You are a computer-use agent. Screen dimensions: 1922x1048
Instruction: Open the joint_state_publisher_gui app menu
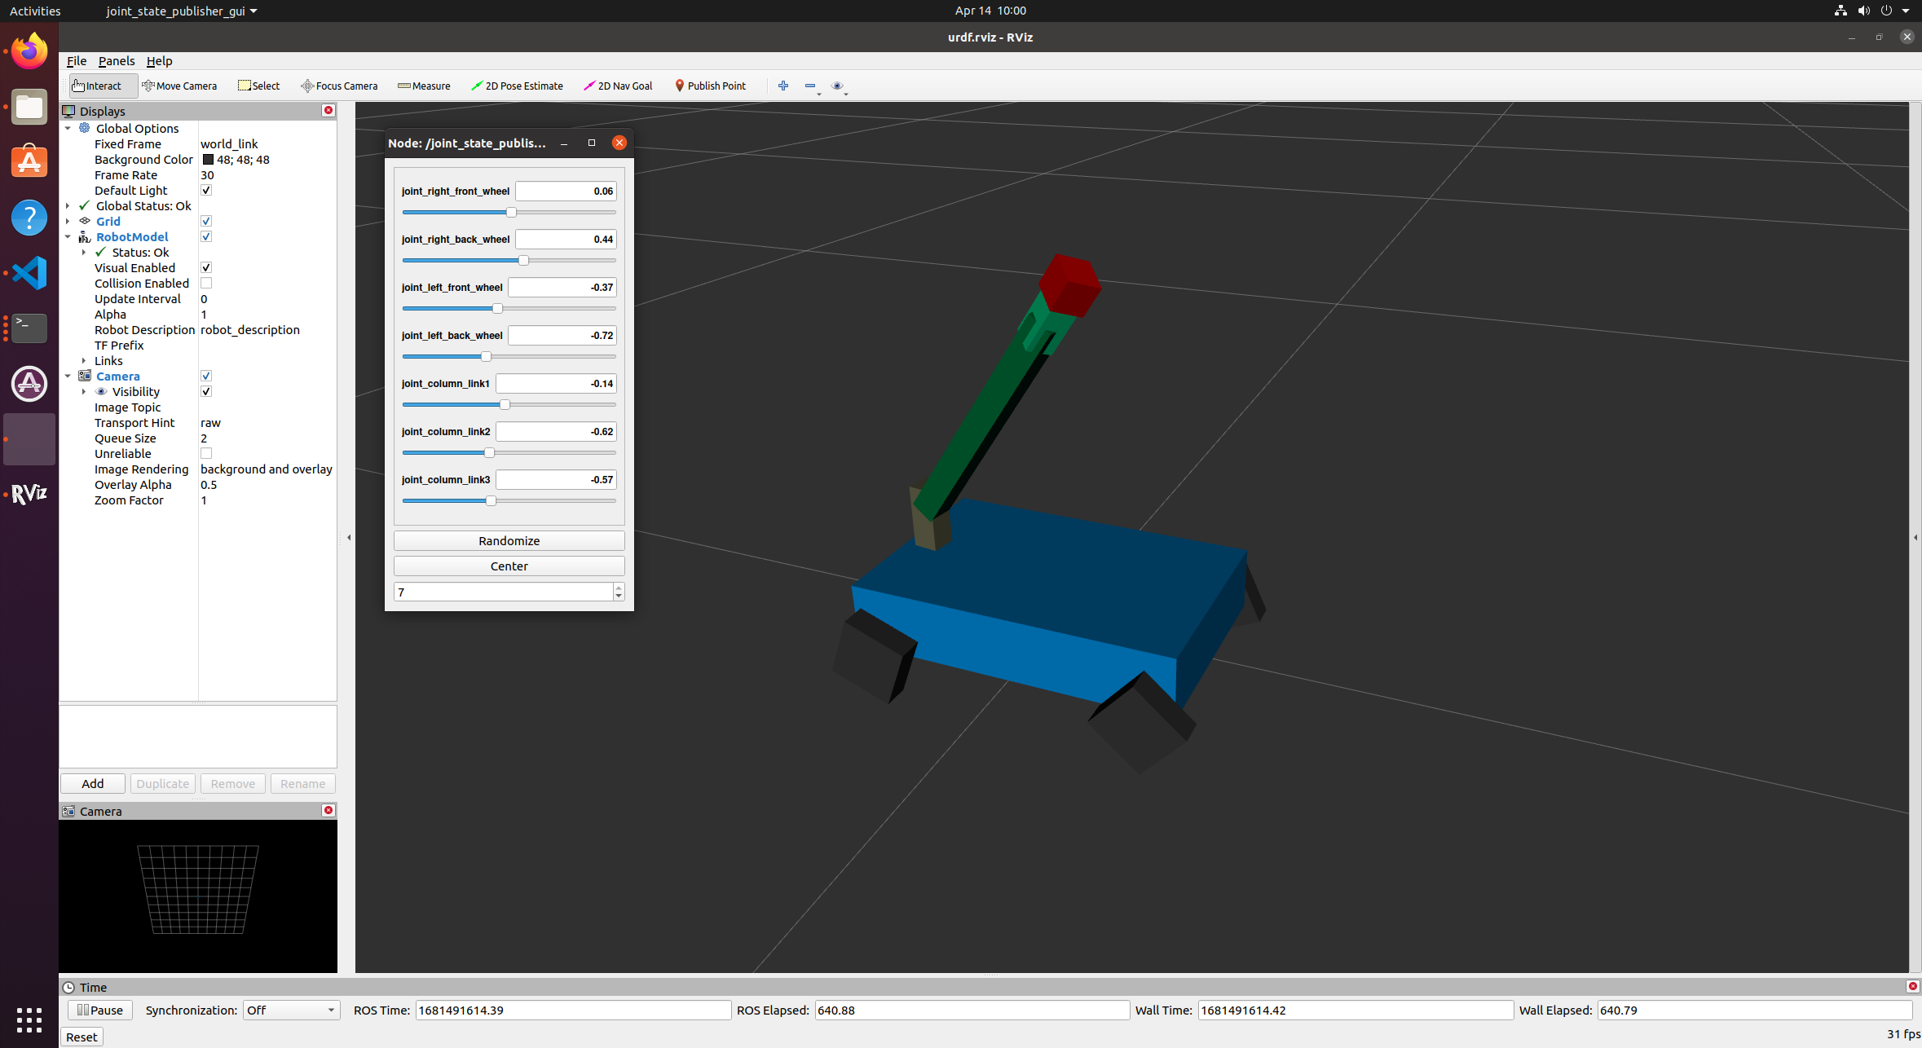(181, 11)
